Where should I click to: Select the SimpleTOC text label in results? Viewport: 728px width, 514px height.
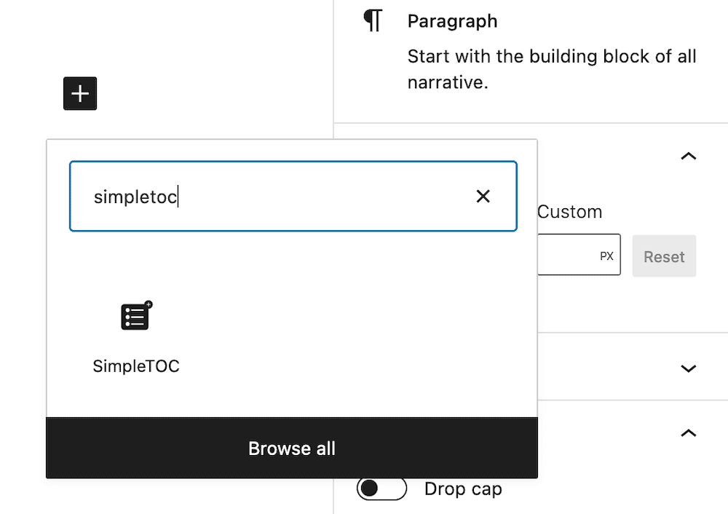tap(136, 366)
